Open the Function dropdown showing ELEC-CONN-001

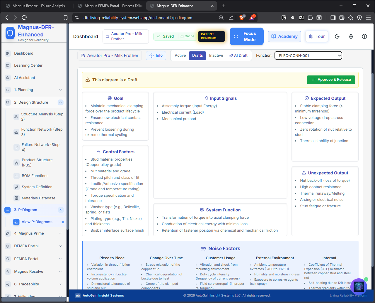(x=308, y=55)
